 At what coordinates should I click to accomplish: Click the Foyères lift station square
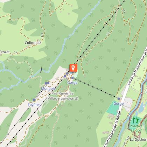point(34,100)
